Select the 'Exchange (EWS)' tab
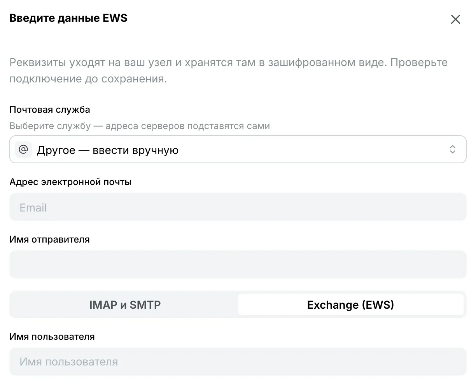 pyautogui.click(x=351, y=304)
